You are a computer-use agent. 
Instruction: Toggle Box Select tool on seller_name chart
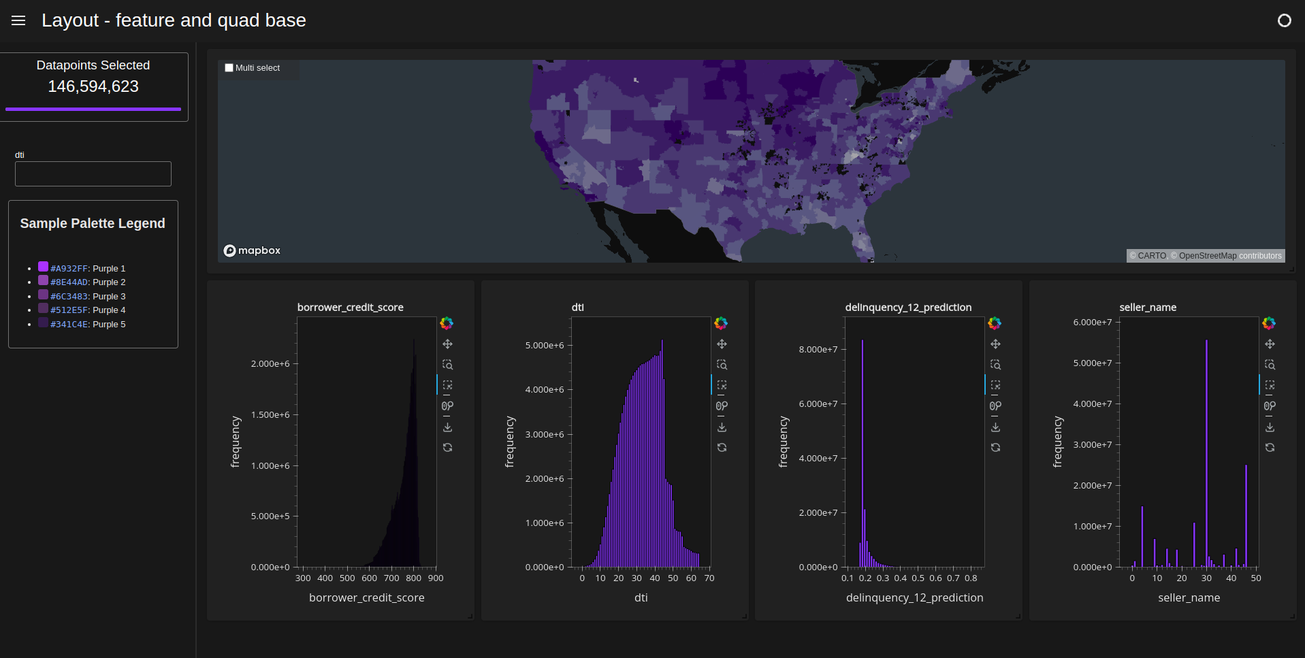[x=1270, y=385]
